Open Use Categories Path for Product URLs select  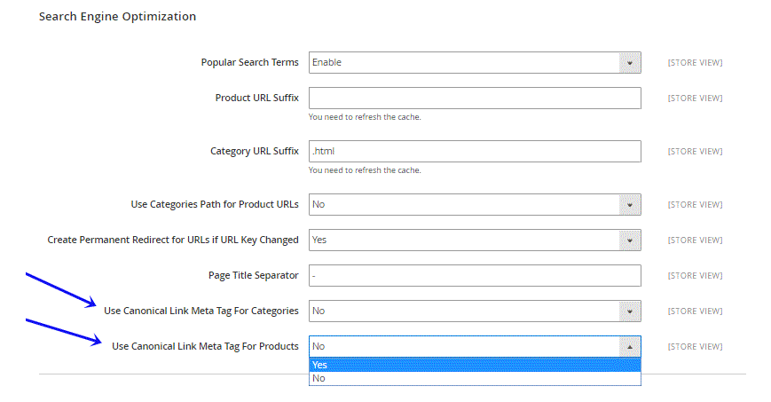(475, 204)
